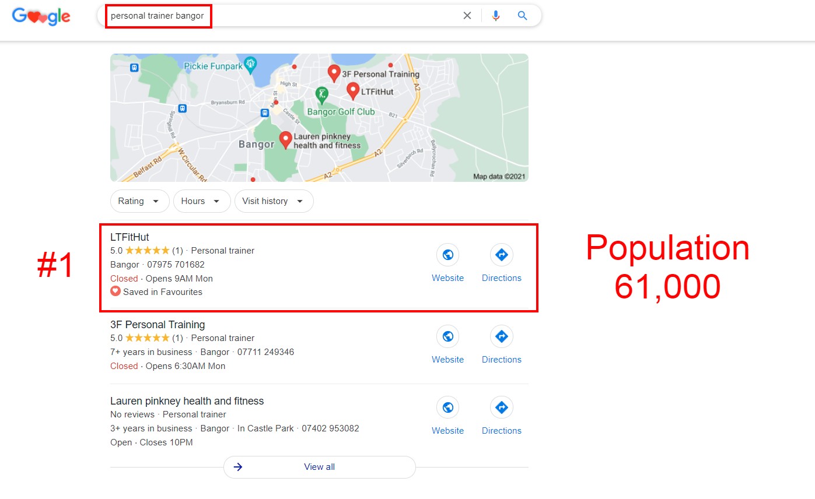The image size is (815, 499).
Task: Click 3F Personal Training's five-star rating
Action: pos(147,338)
